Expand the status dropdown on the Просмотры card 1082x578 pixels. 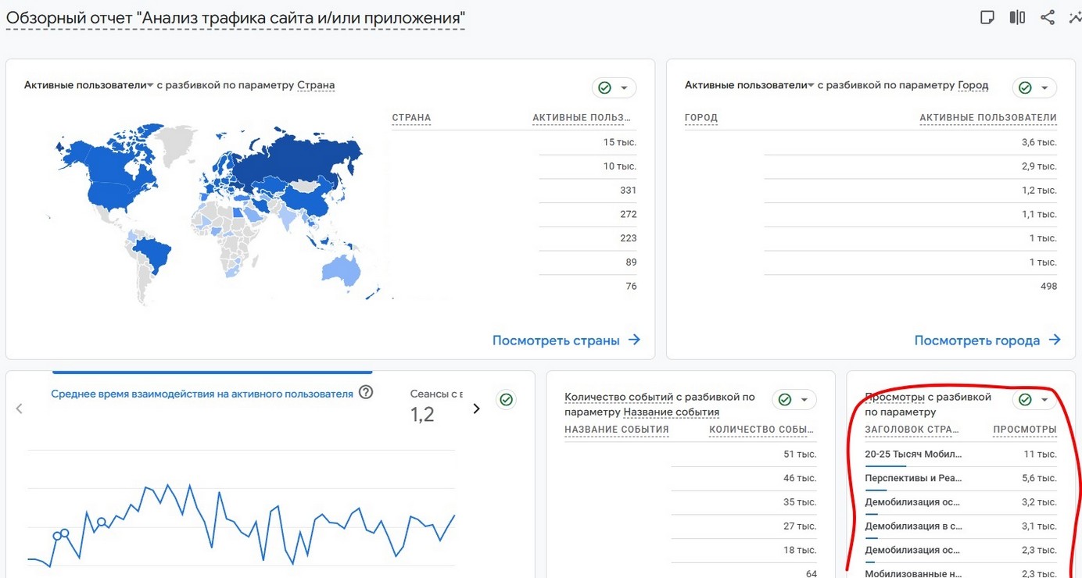click(x=1034, y=400)
